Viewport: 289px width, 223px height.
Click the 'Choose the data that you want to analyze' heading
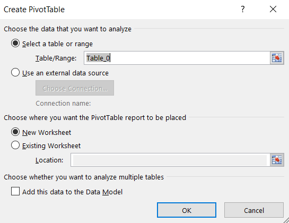tap(67, 29)
